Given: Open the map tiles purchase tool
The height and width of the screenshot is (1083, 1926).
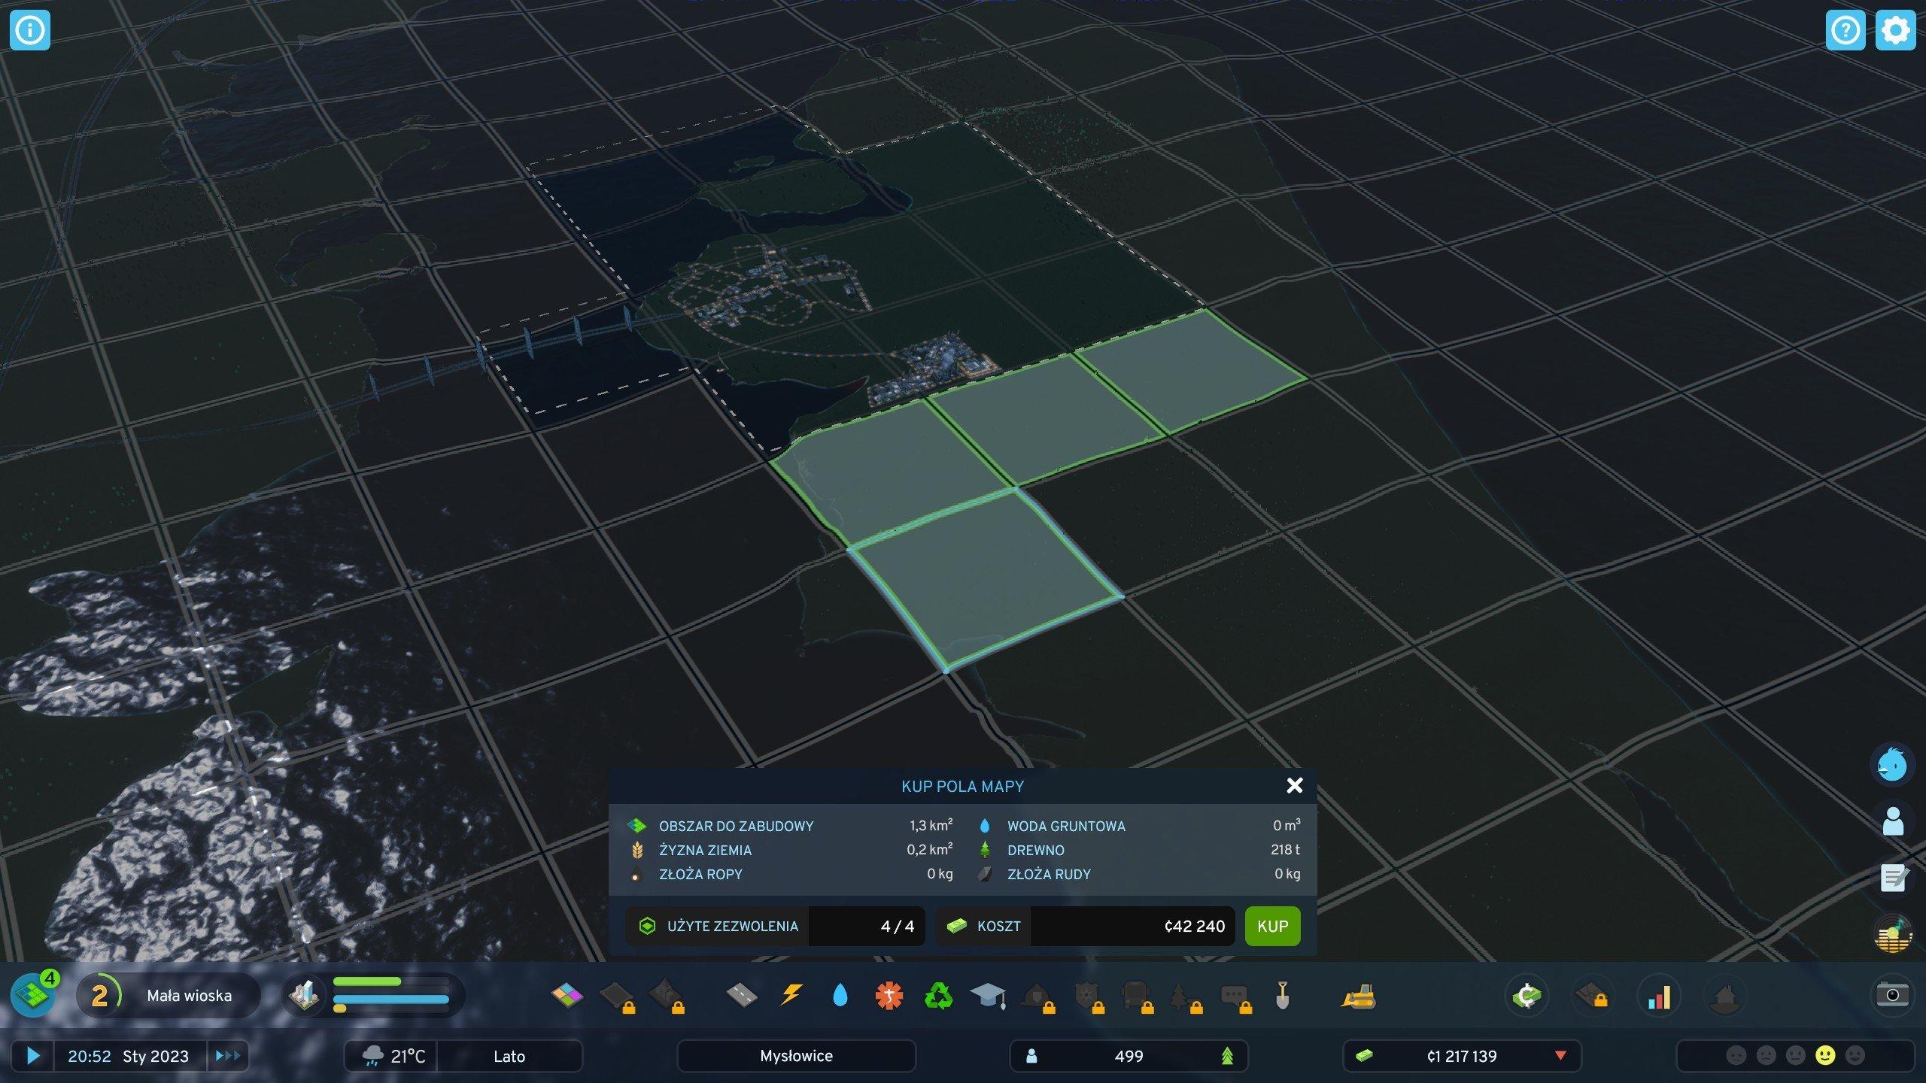Looking at the screenshot, I should tap(33, 995).
